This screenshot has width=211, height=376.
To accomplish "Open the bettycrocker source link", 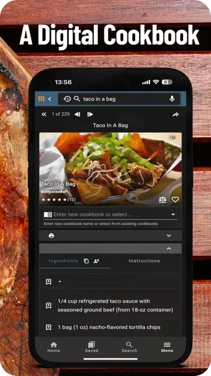I will [x=54, y=192].
